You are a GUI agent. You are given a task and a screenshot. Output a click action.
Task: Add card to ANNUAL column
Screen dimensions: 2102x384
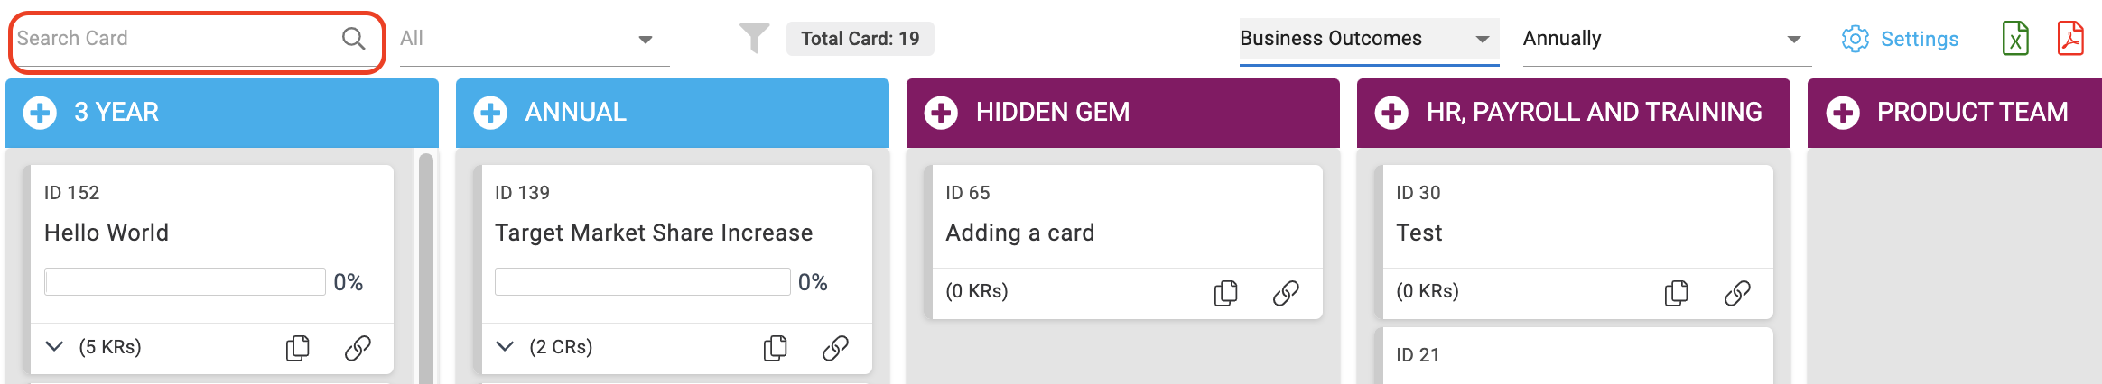(490, 113)
